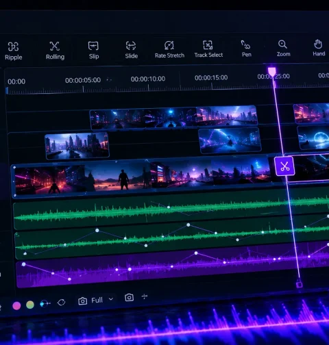Select the blue tunnel clip on second track
This screenshot has height=345, width=329.
point(230,140)
